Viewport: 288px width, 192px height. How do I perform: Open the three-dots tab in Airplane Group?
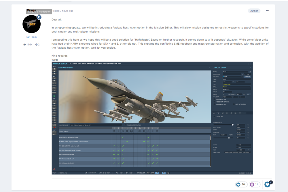click(x=244, y=113)
